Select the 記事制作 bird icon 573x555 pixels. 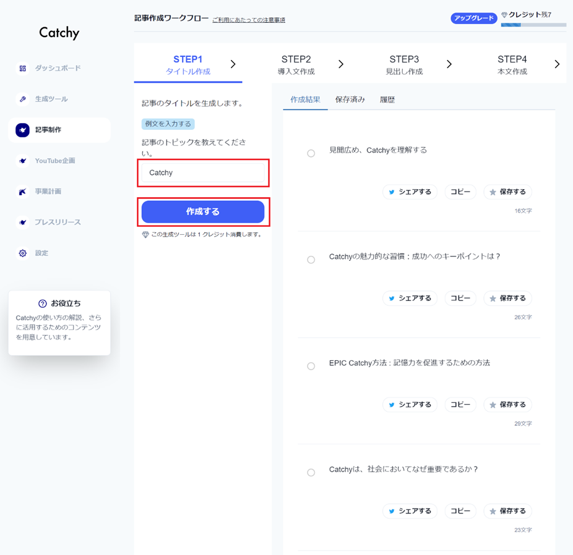(x=23, y=130)
